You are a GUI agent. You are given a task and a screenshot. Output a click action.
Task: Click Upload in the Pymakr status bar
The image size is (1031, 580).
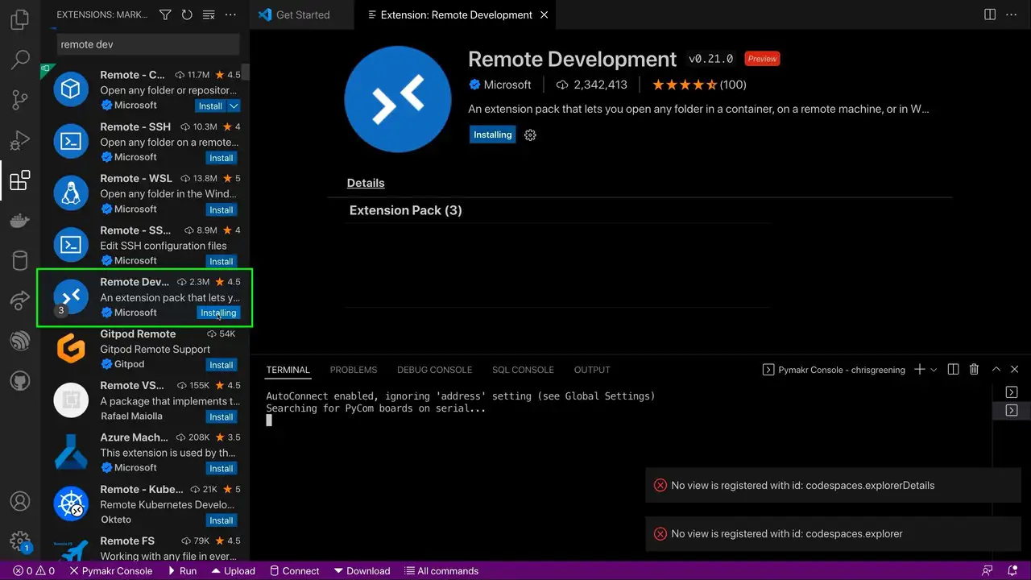233,570
